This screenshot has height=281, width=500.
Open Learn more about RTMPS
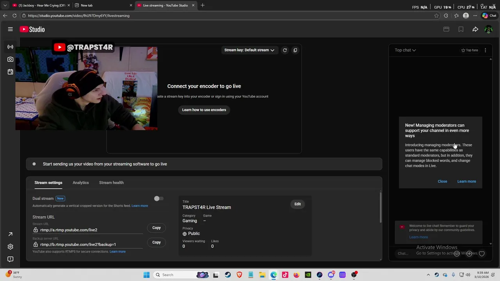(118, 252)
